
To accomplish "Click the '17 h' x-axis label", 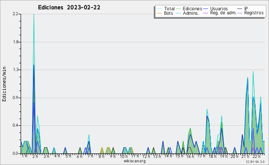I will pyautogui.click(x=201, y=156).
